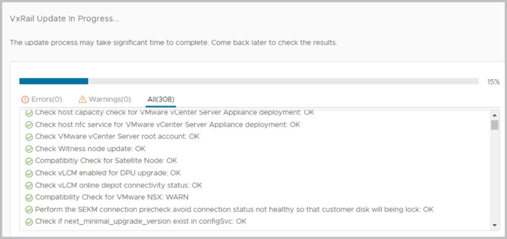This screenshot has height=239, width=507.
Task: Click green check icon for vCenter root account
Action: click(x=29, y=137)
